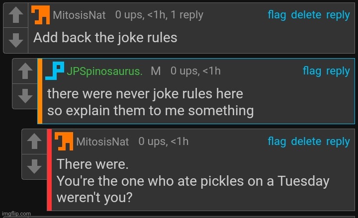Reply to the "ate pickles on a Tuesday" comment
This screenshot has height=218, width=358.
[338, 142]
